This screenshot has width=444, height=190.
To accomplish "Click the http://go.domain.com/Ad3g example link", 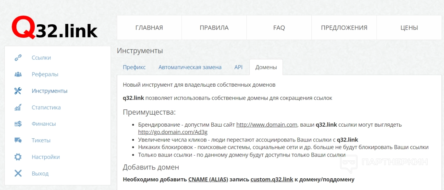I will 173,132.
